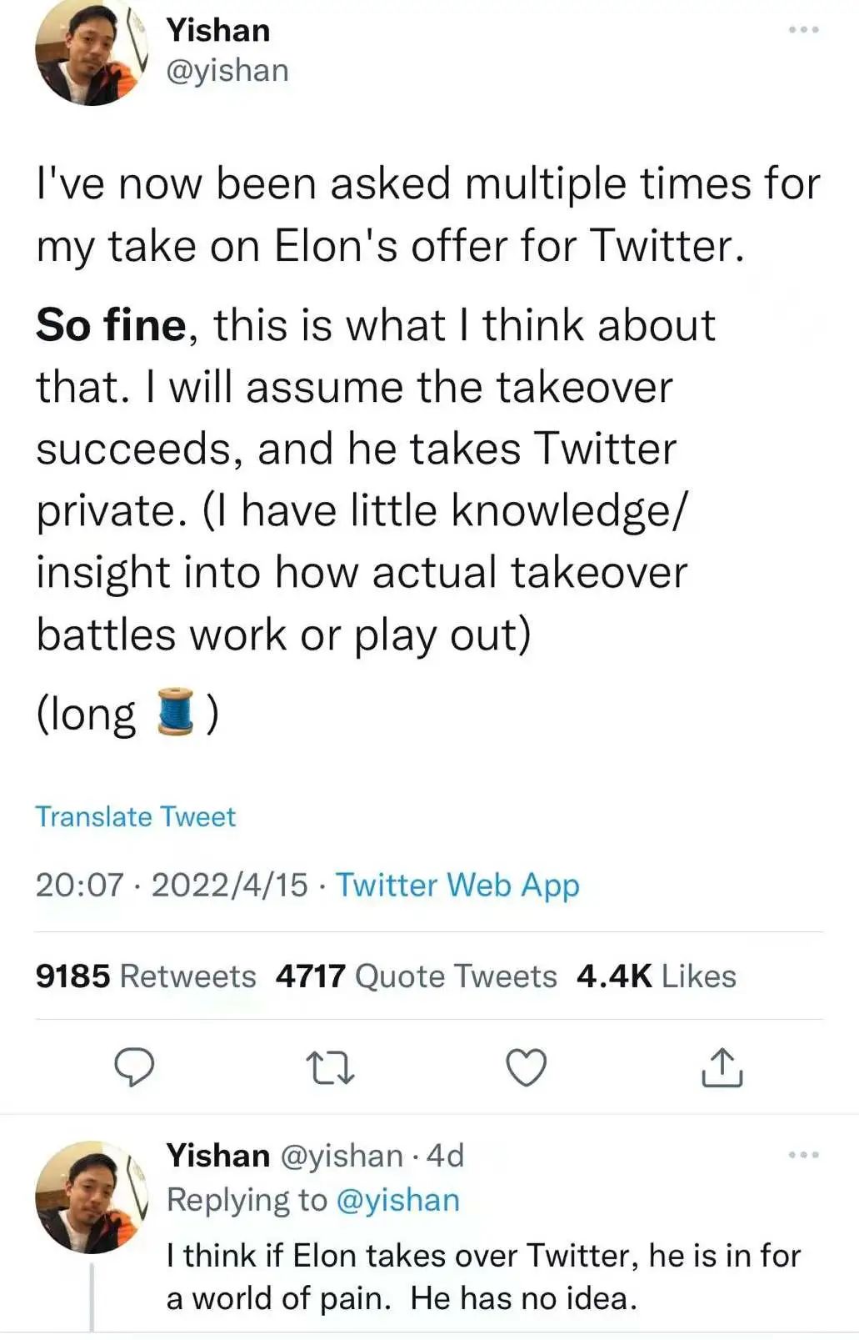View the 4717 Quote Tweets list
Screen dimensions: 859x1340
417,976
